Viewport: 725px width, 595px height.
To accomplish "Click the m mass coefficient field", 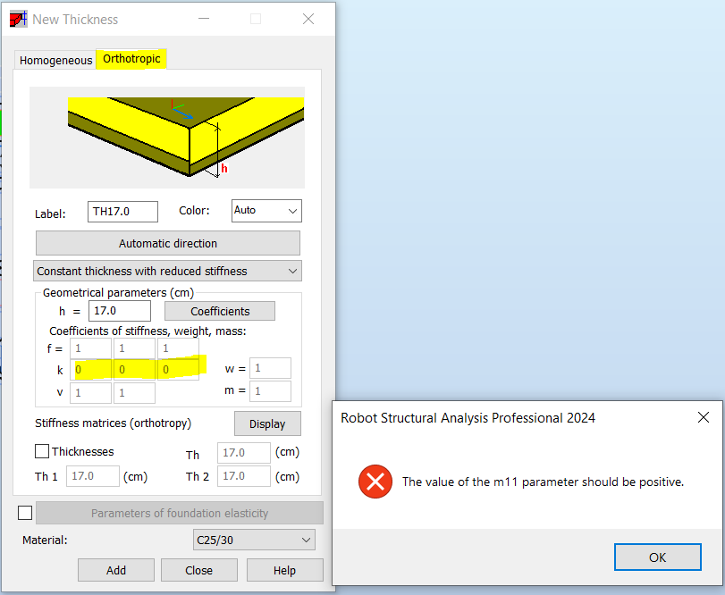I will click(x=271, y=390).
